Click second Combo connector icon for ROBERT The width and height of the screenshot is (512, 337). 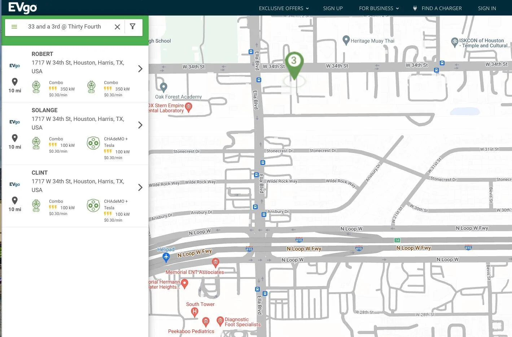91,87
